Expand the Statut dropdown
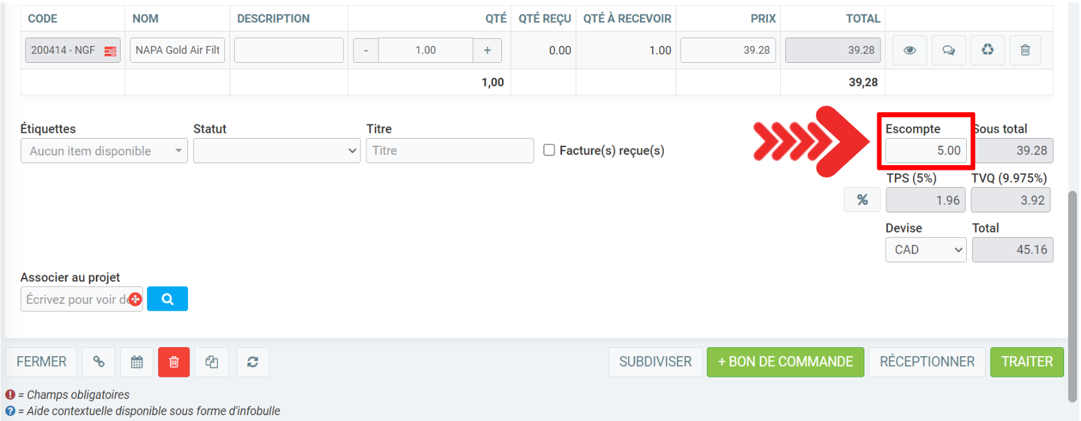 click(276, 151)
